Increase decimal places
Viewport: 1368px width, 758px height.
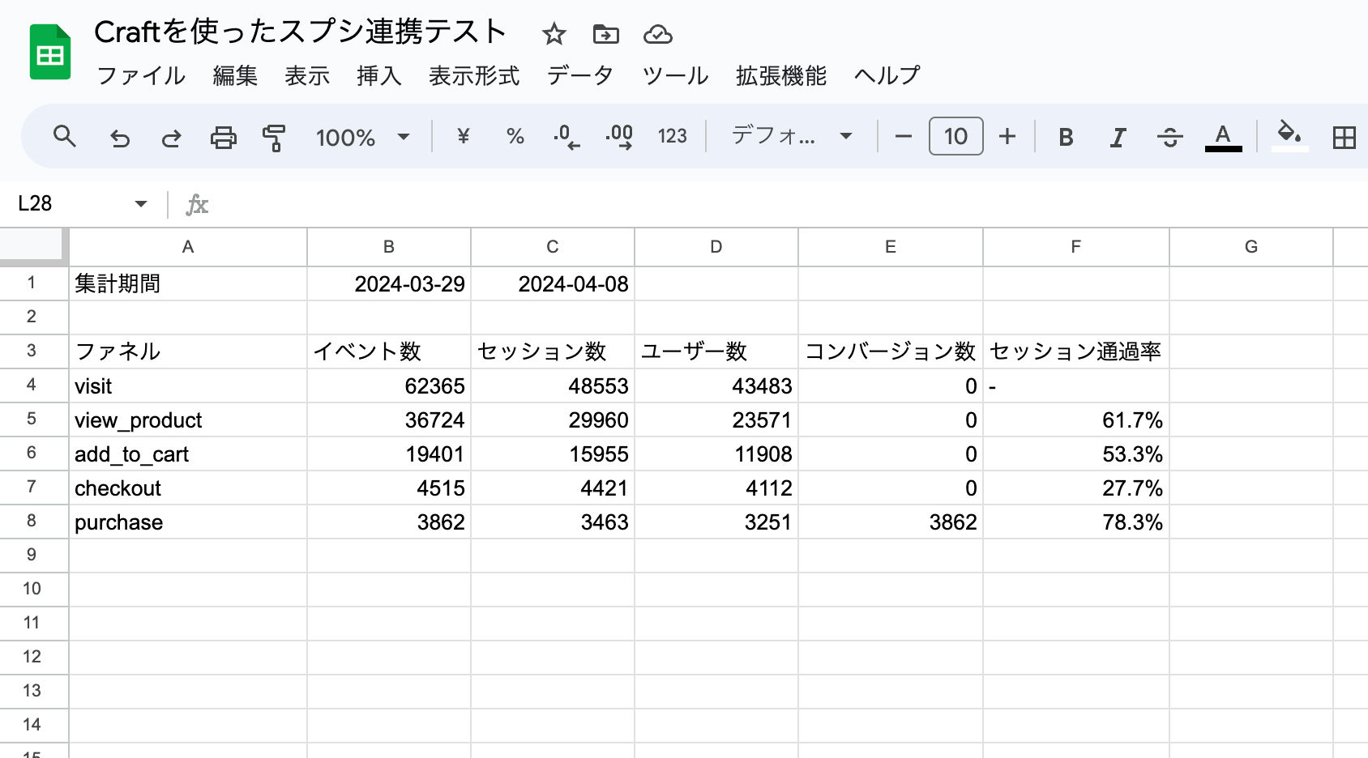(619, 137)
